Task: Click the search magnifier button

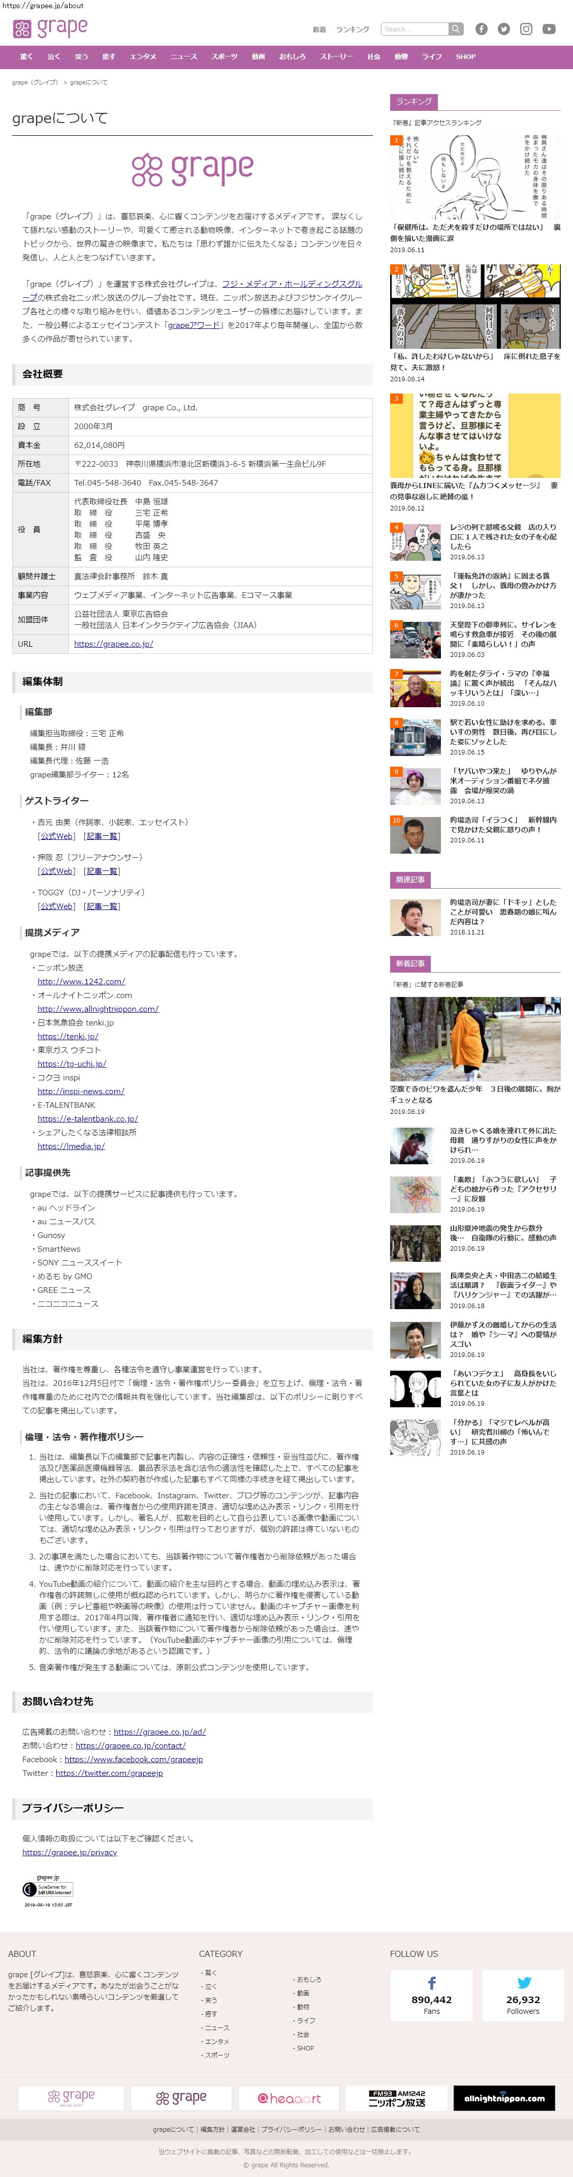Action: pos(456,29)
